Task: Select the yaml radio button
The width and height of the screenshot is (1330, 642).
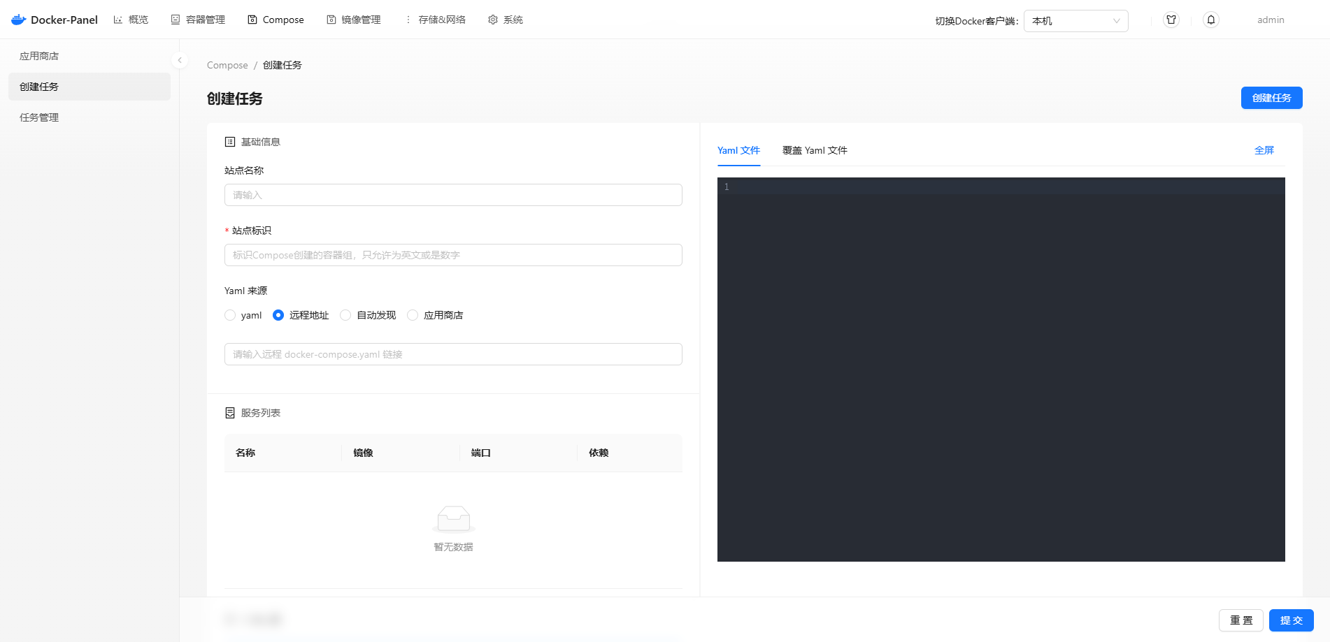Action: tap(230, 315)
